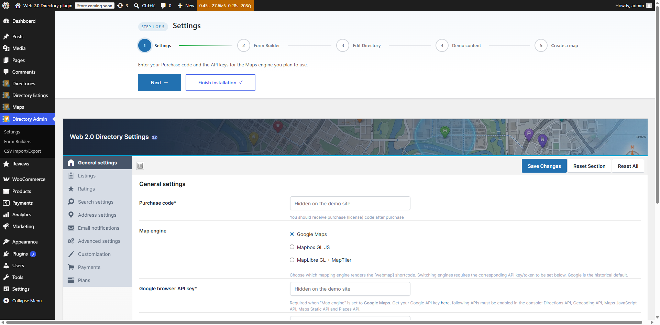Open Advanced settings tab
660x325 pixels.
(97, 241)
